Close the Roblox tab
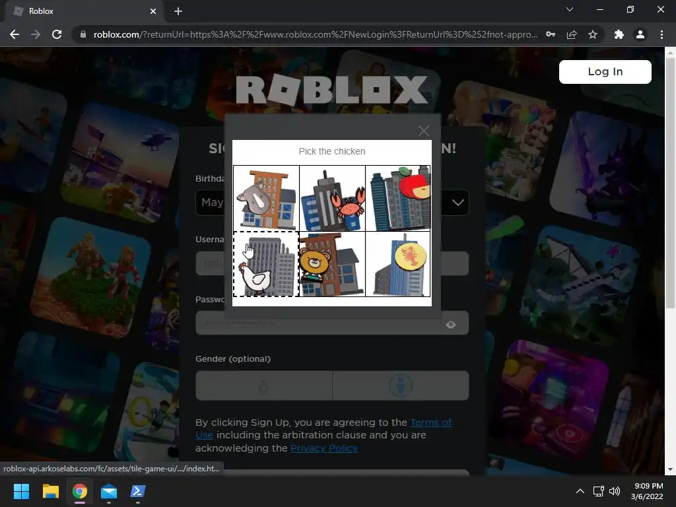 153,11
